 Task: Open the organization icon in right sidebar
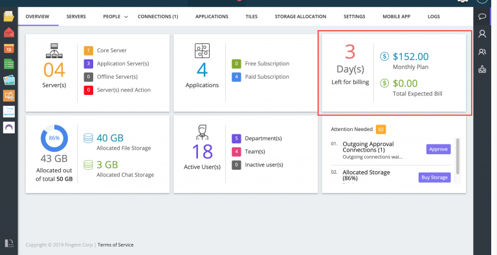[482, 69]
